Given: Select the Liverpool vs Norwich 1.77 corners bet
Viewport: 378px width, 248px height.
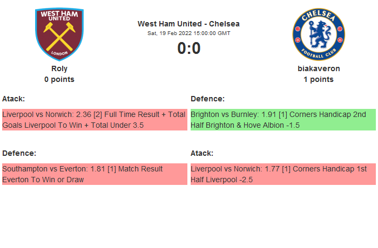Looking at the screenshot, I should tap(283, 174).
